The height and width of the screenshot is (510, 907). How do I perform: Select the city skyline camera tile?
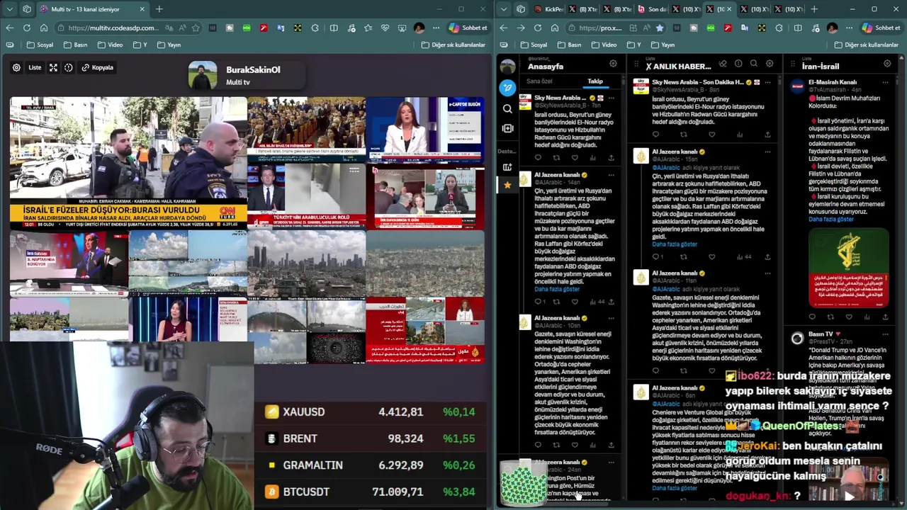click(x=306, y=263)
